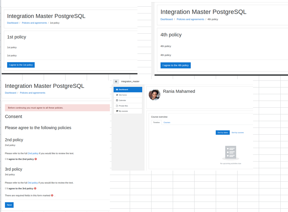This screenshot has width=288, height=212.
Task: Click the '4th policy' breadcrumb text
Action: coord(213,19)
